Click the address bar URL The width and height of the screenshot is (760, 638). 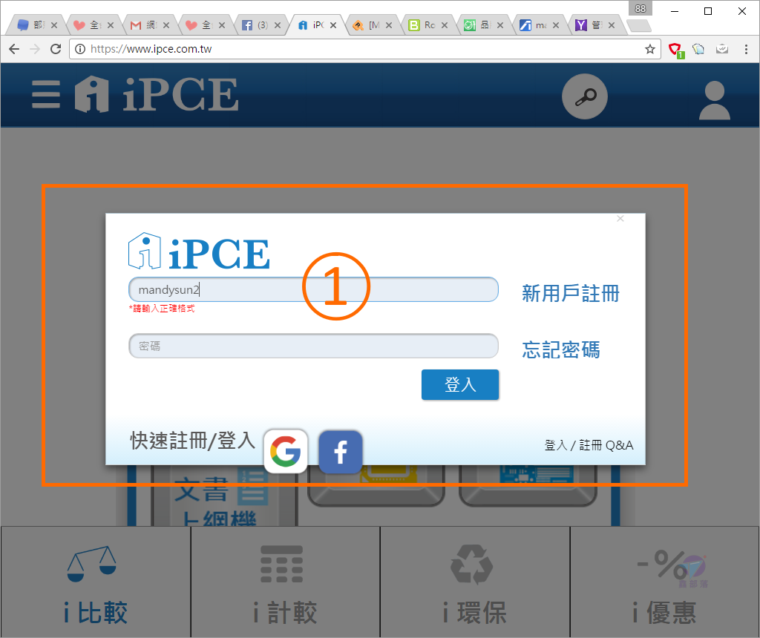click(x=151, y=49)
